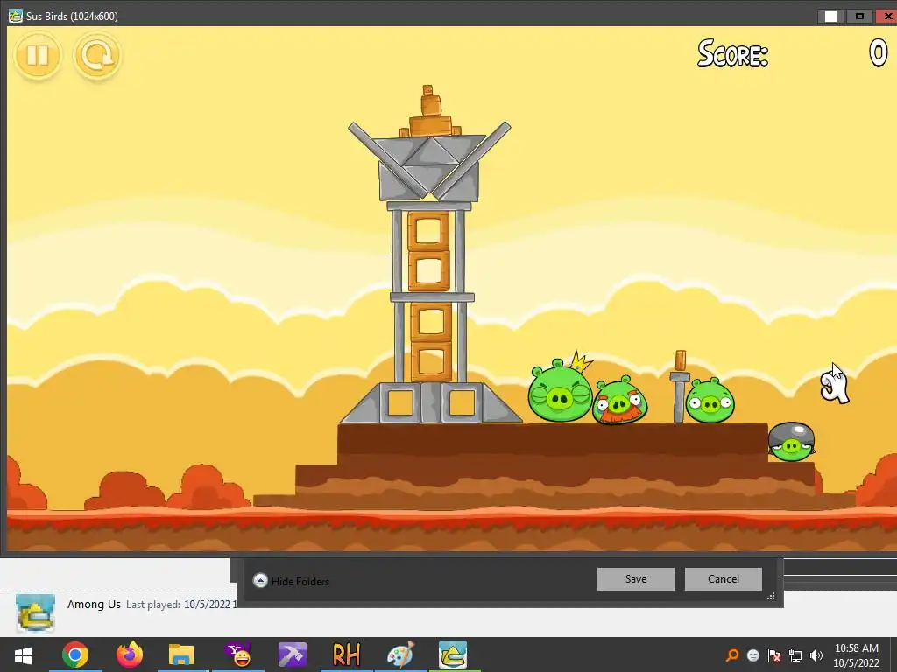Maximize the Sus Birds window
The width and height of the screenshot is (897, 672).
pyautogui.click(x=859, y=16)
